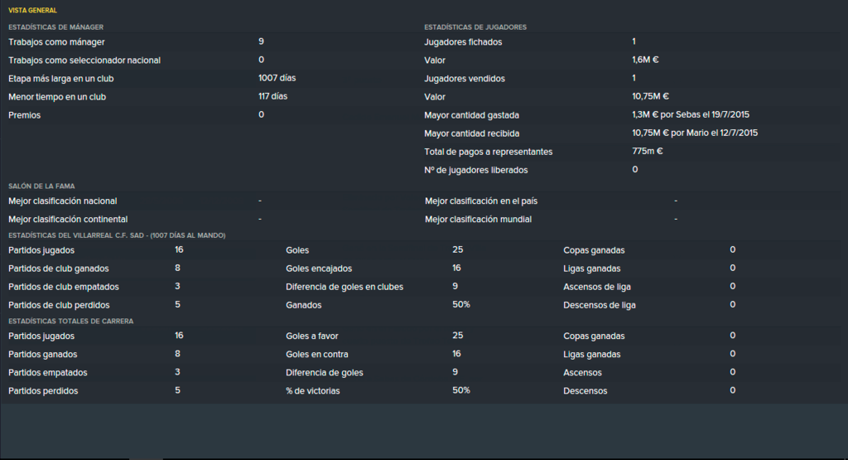Select Mejor clasificación nacional entry
This screenshot has height=460, width=848.
63,201
